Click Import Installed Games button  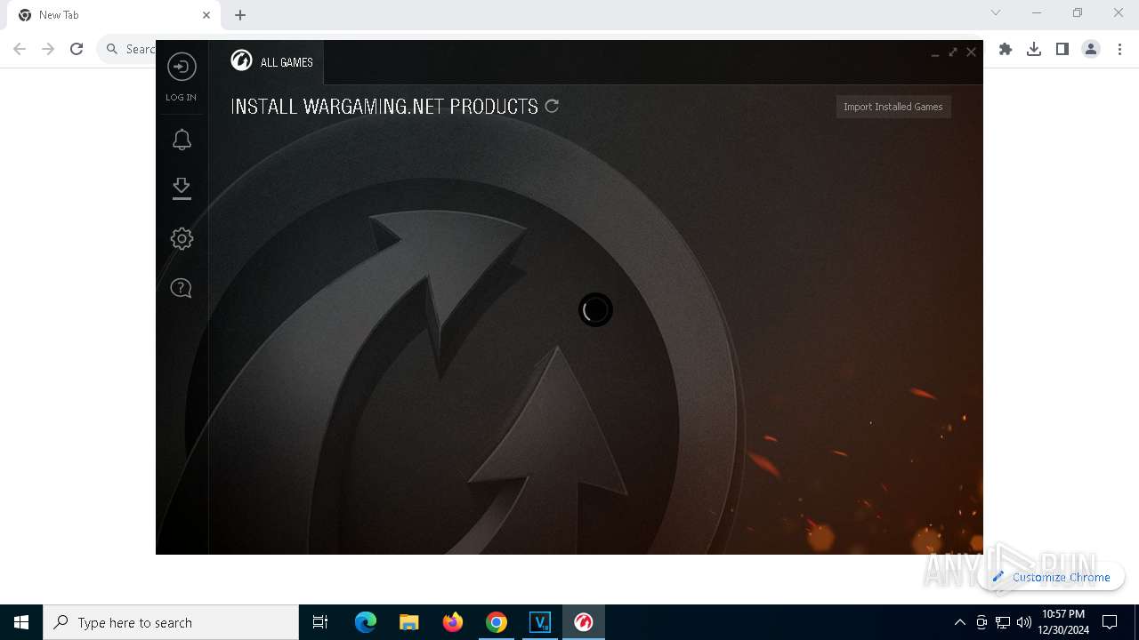[x=893, y=107]
